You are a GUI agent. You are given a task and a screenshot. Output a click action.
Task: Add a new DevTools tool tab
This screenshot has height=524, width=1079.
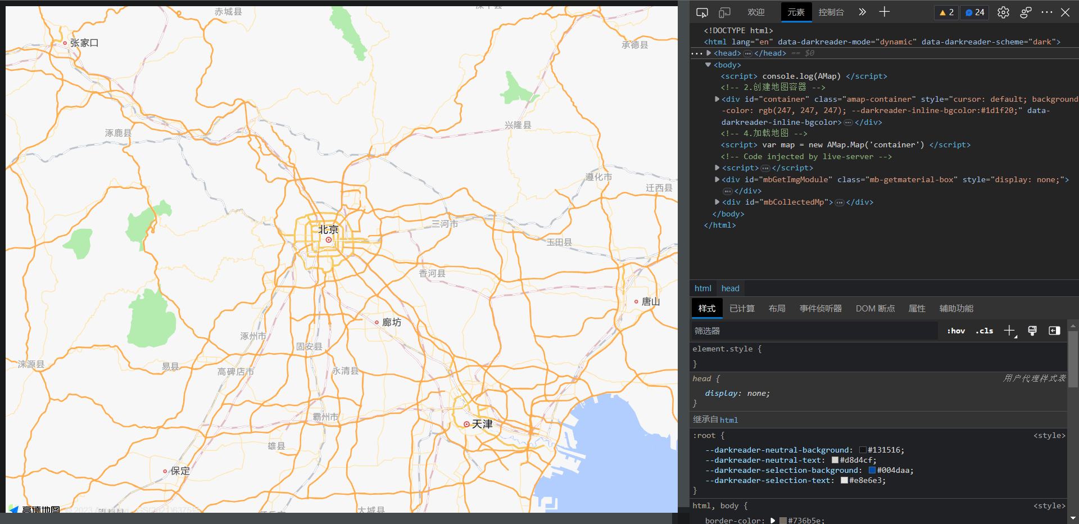coord(884,12)
